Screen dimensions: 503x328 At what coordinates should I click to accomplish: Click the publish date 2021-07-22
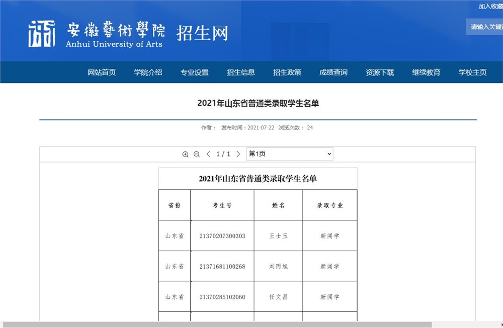(x=261, y=127)
